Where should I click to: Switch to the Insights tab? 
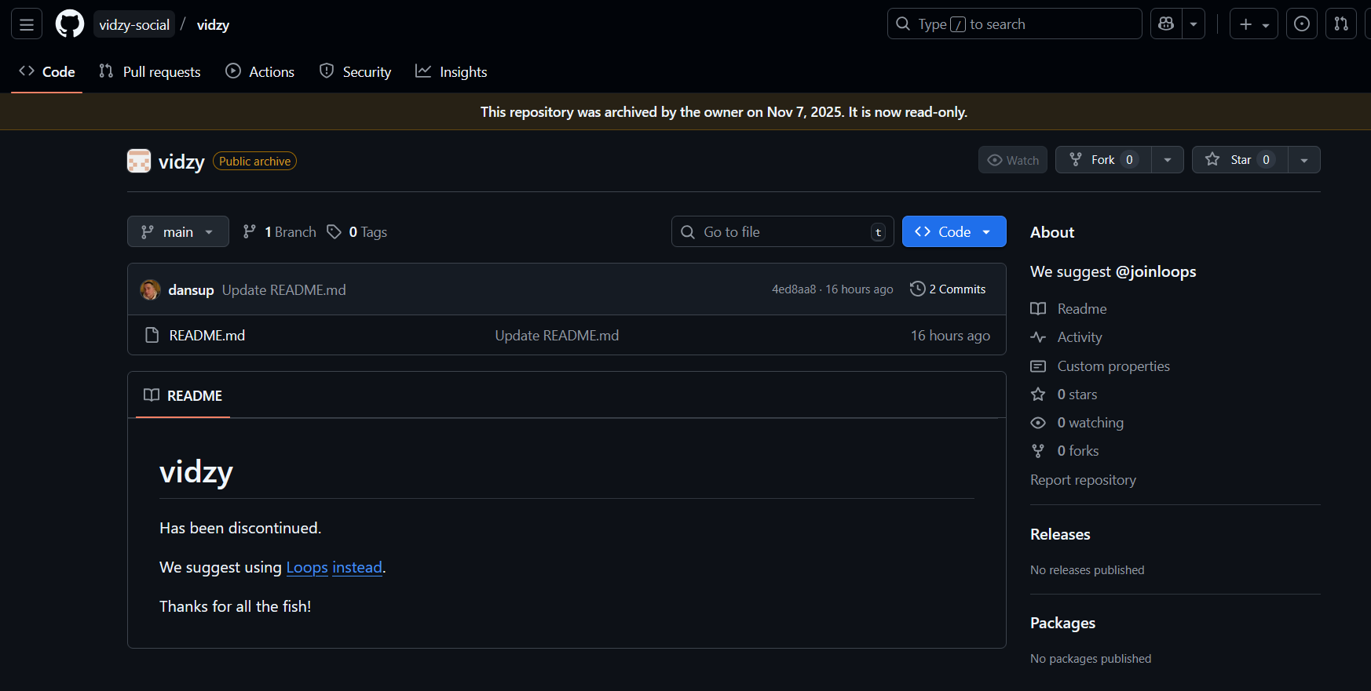(452, 72)
